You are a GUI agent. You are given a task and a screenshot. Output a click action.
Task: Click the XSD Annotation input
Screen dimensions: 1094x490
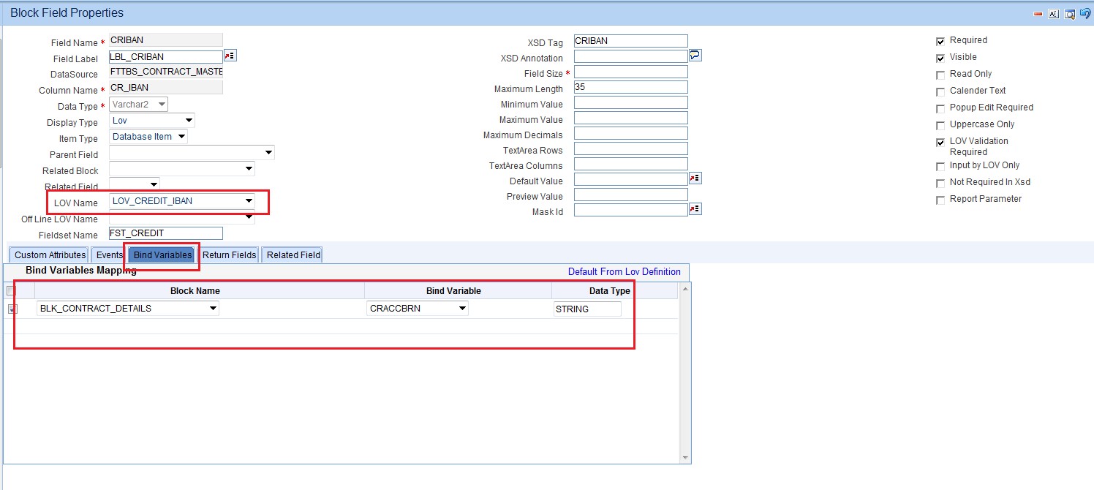point(631,56)
